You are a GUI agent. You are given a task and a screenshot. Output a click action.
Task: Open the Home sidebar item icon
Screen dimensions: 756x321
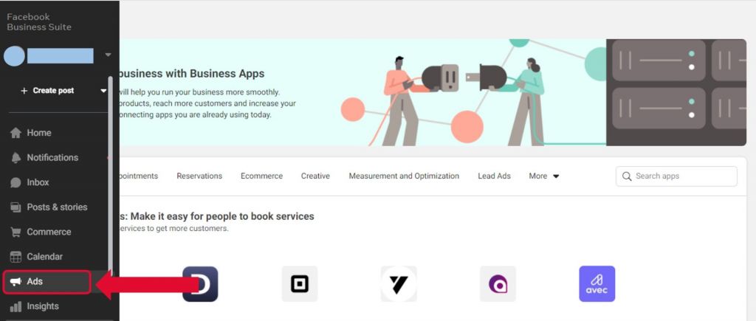coord(16,133)
